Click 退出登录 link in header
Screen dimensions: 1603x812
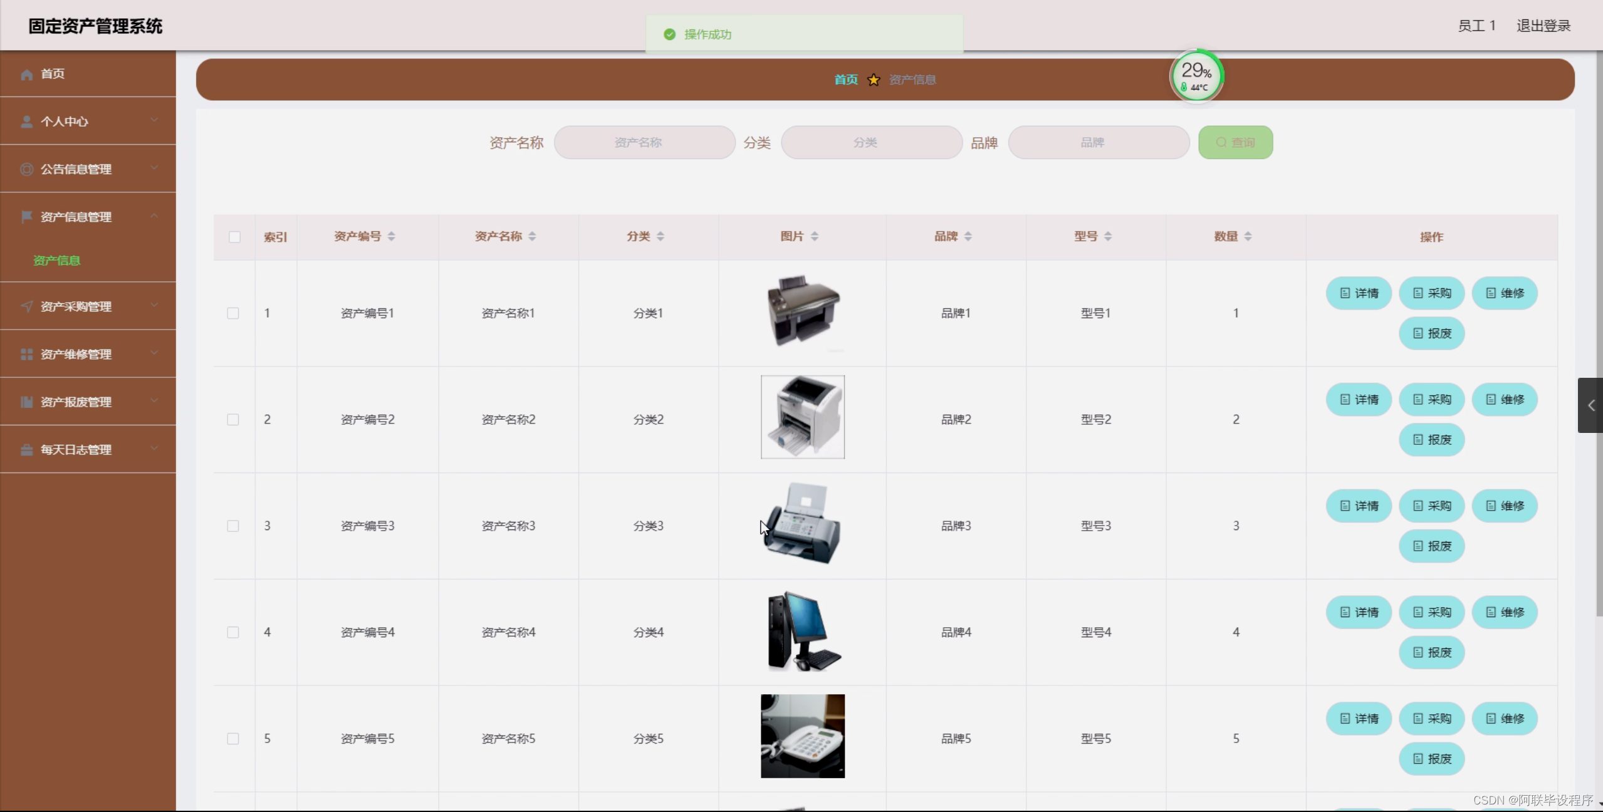[1543, 26]
